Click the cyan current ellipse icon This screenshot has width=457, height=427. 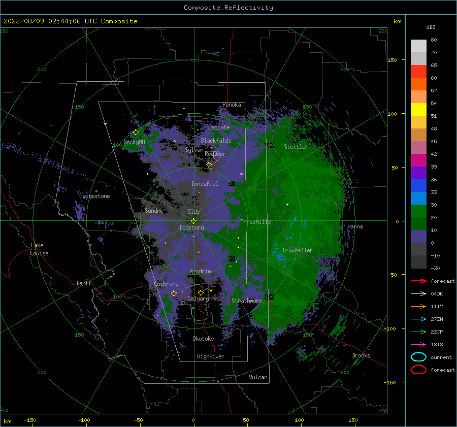click(x=418, y=357)
